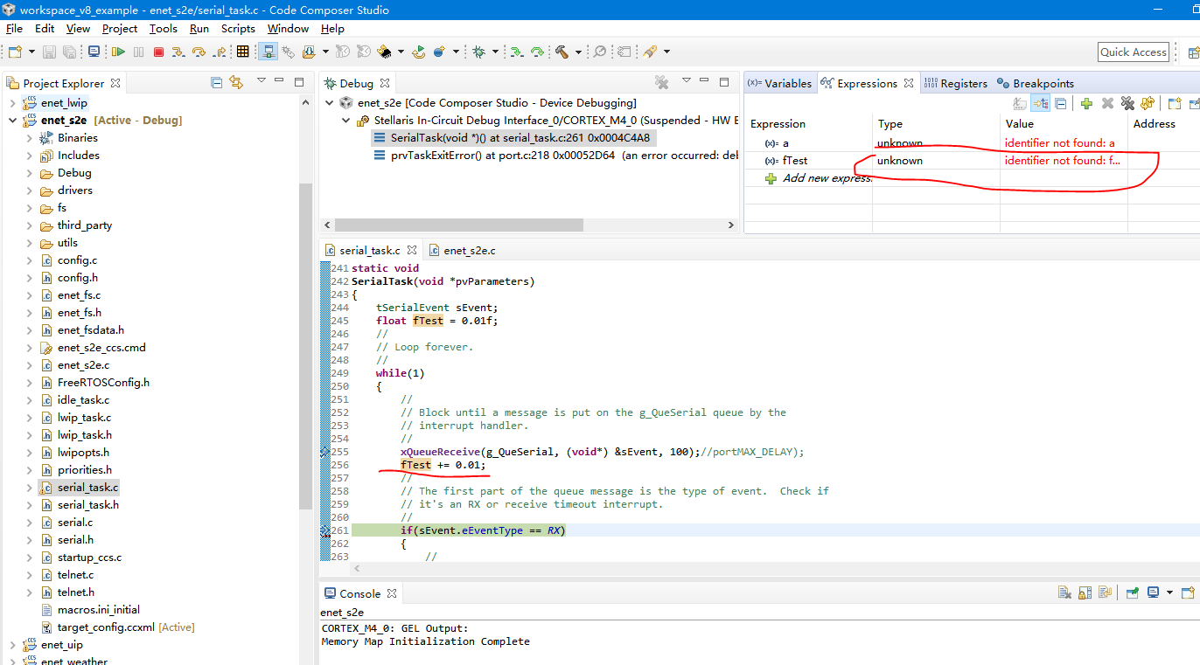Image resolution: width=1200 pixels, height=665 pixels.
Task: Click the Step Into icon
Action: pyautogui.click(x=178, y=52)
